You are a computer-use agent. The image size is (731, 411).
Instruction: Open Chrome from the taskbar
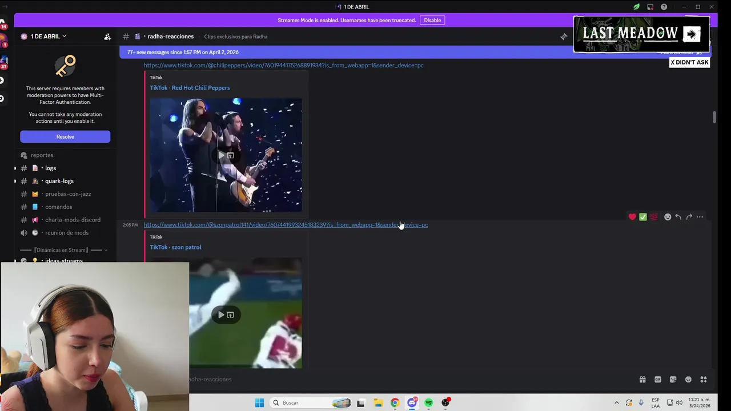[x=395, y=402]
